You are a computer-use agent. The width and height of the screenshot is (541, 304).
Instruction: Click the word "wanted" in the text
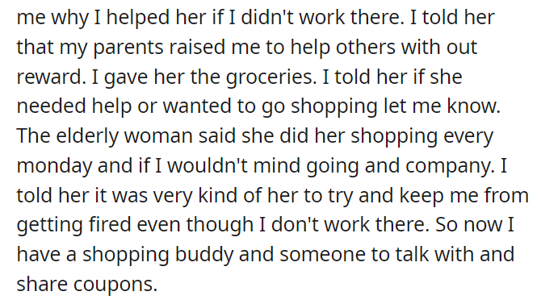[x=197, y=106]
